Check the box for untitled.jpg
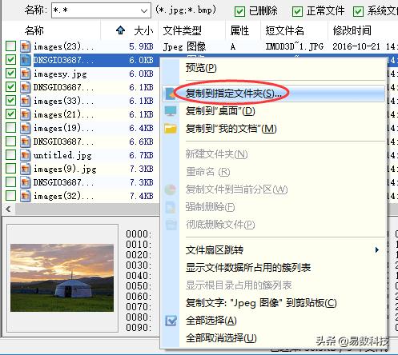The width and height of the screenshot is (398, 355). coord(10,155)
